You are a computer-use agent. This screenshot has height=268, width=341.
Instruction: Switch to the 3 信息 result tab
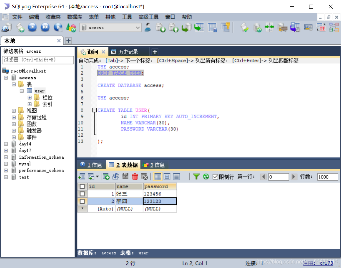click(x=154, y=165)
